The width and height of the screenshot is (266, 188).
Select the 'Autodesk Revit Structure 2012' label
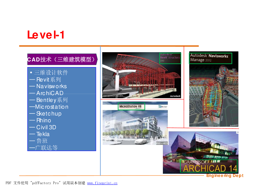tap(170, 58)
